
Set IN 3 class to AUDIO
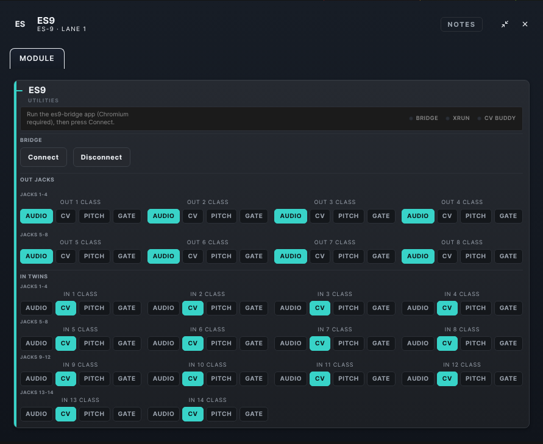coord(291,308)
